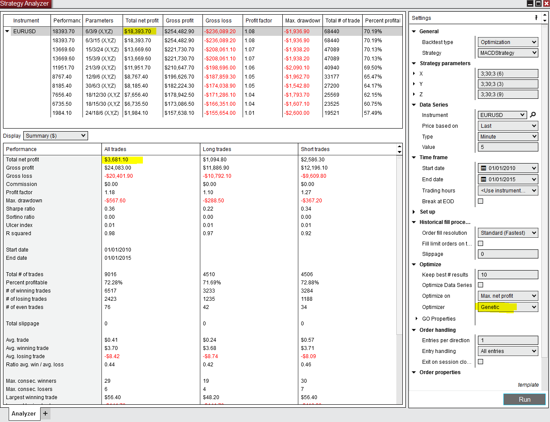550x422 pixels.
Task: Expand the GO Properties section
Action: click(x=416, y=319)
